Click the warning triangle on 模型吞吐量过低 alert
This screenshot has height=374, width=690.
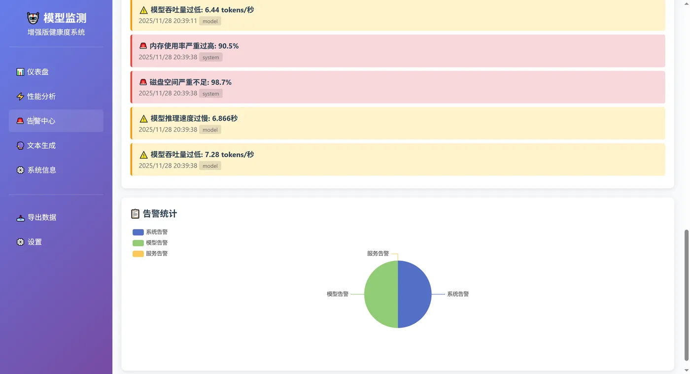point(143,9)
